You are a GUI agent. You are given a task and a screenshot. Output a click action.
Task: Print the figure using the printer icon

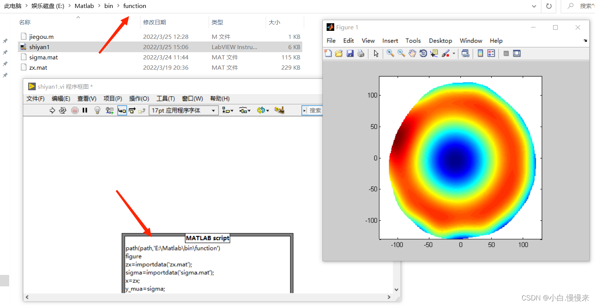(x=361, y=53)
